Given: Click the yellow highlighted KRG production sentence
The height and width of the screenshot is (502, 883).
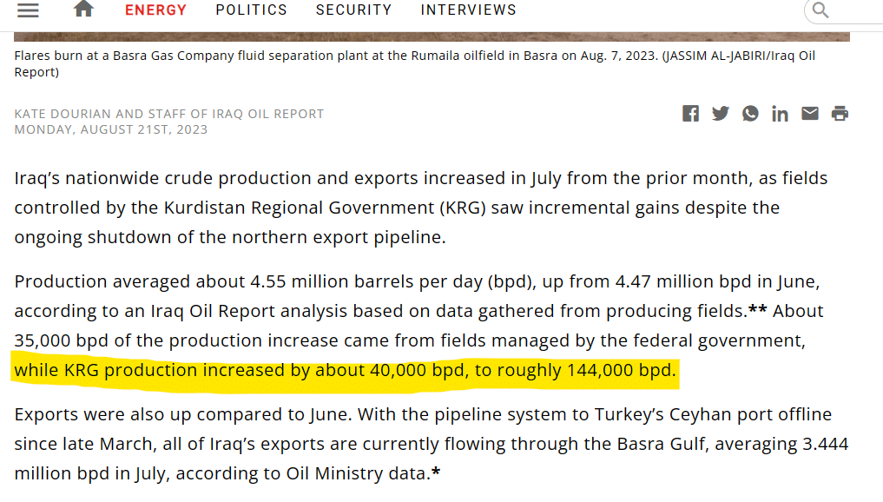Looking at the screenshot, I should (x=345, y=371).
